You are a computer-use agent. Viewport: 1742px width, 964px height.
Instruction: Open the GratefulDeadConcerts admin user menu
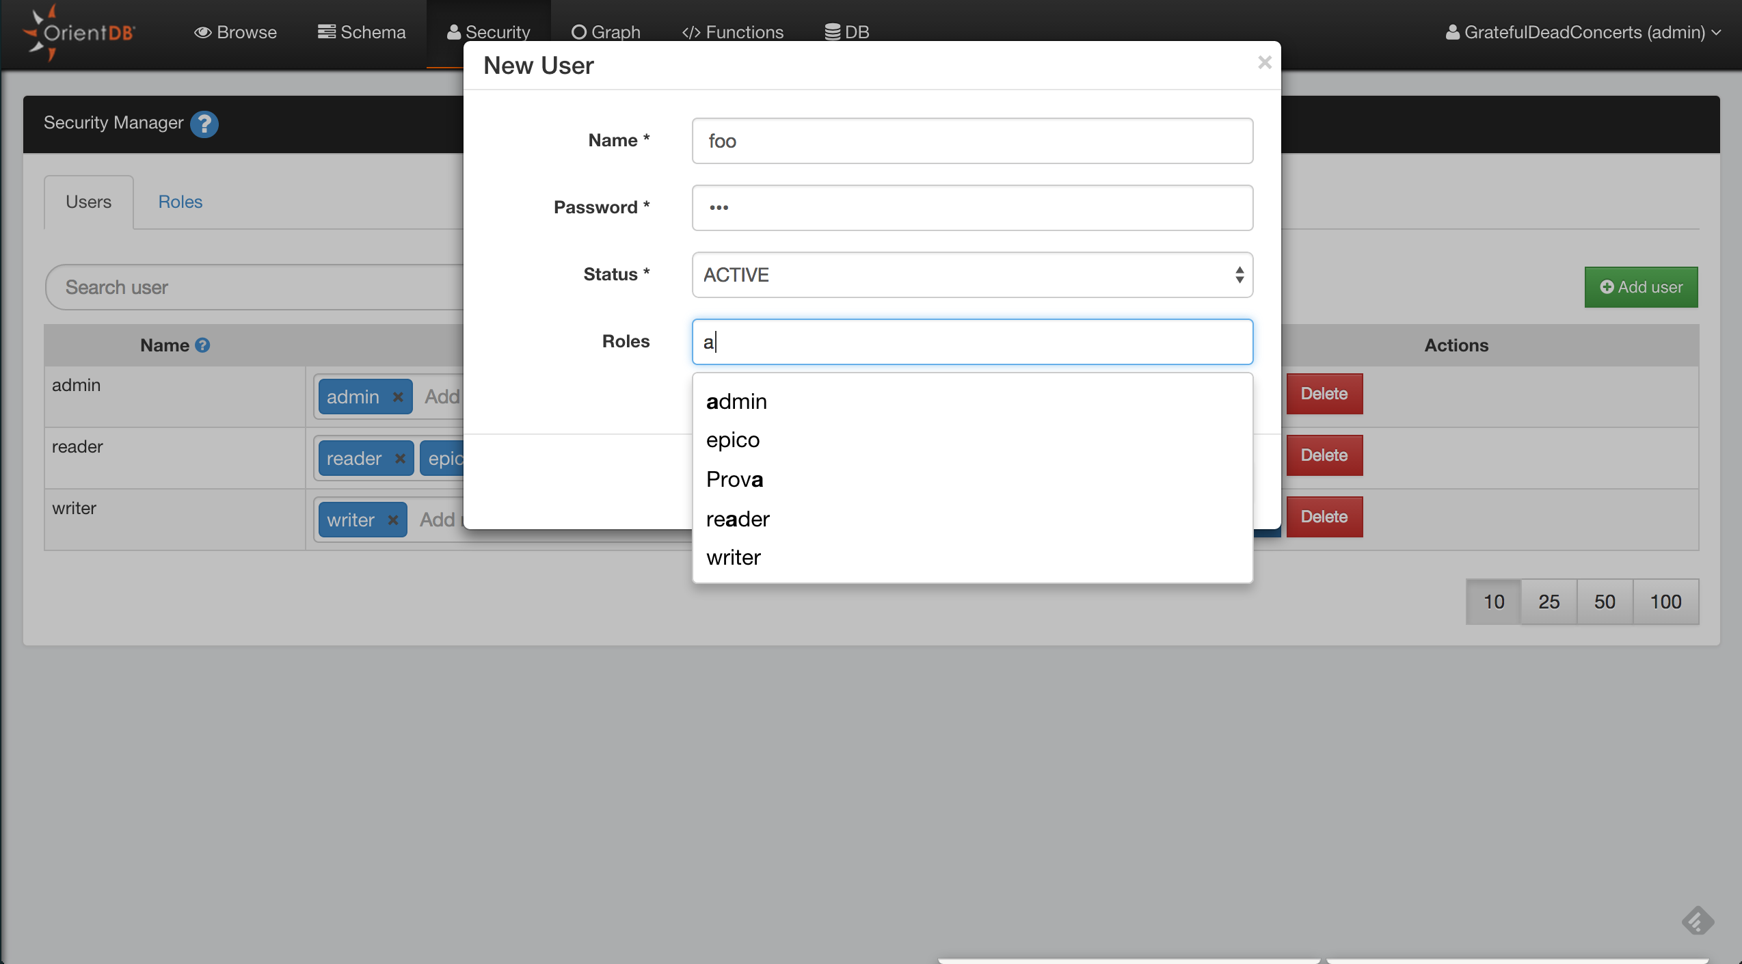1583,32
